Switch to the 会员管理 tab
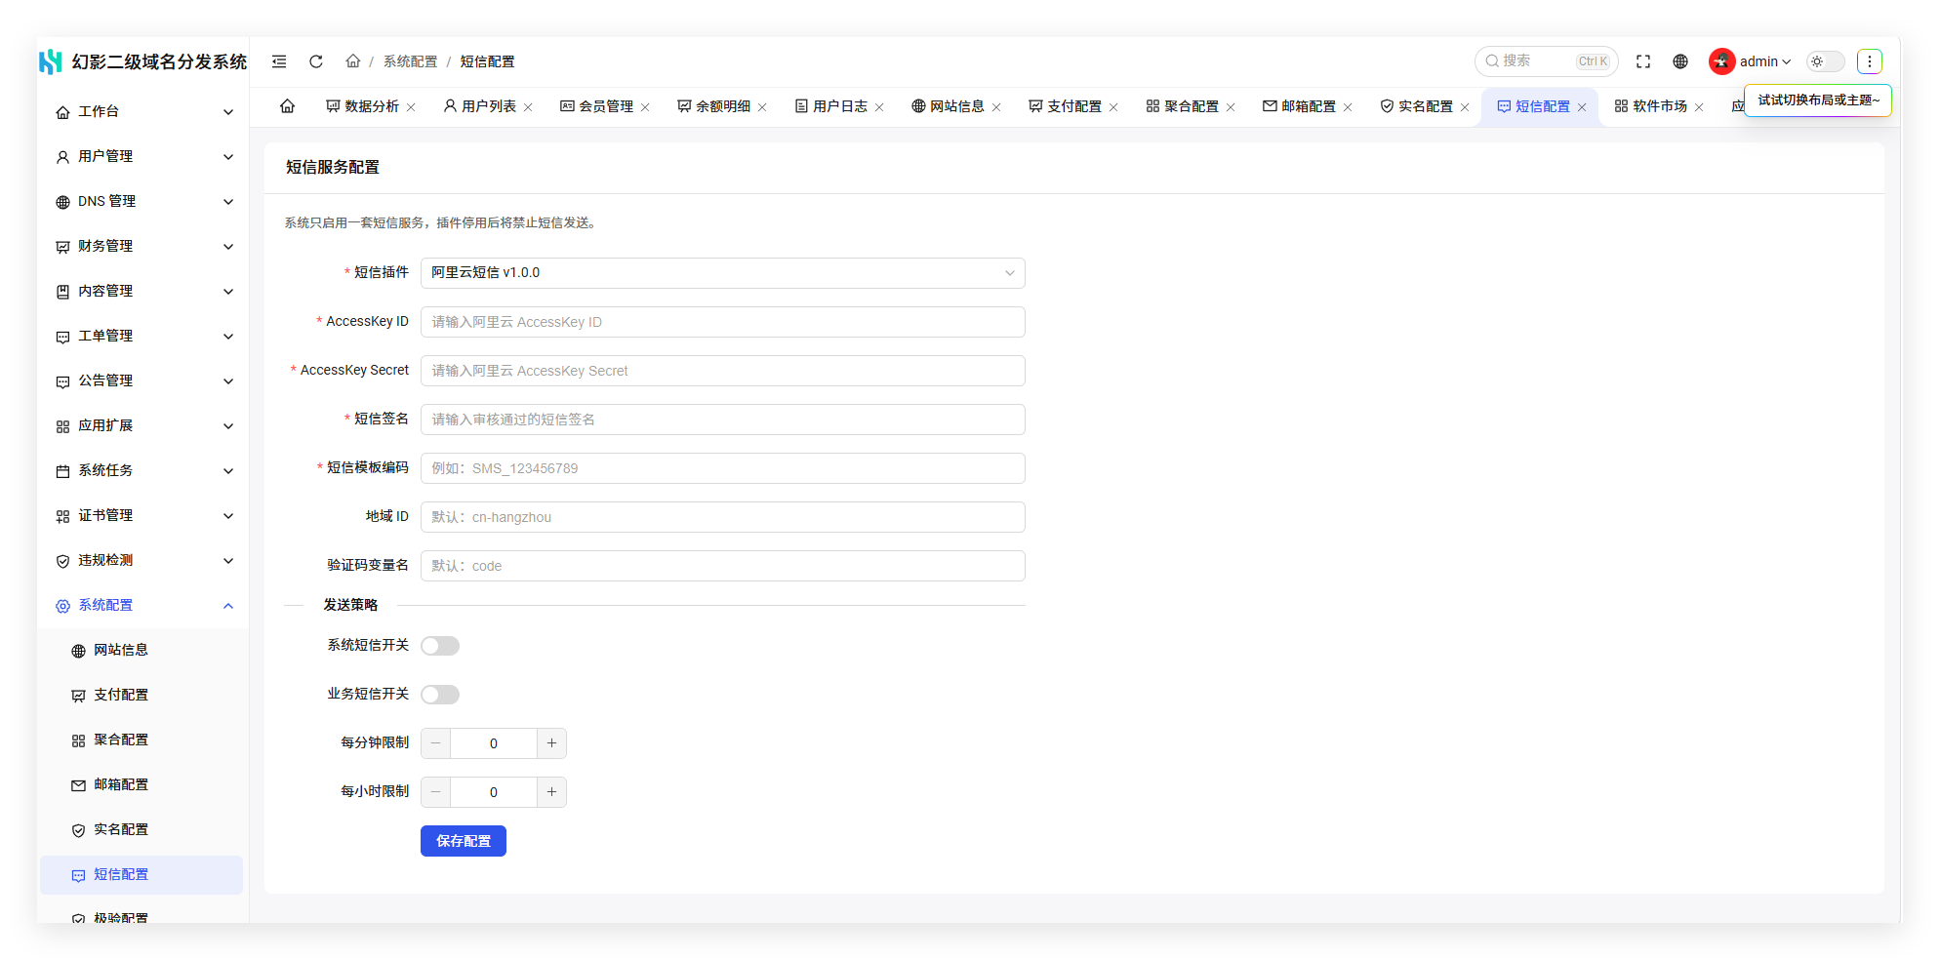1940x960 pixels. [597, 106]
